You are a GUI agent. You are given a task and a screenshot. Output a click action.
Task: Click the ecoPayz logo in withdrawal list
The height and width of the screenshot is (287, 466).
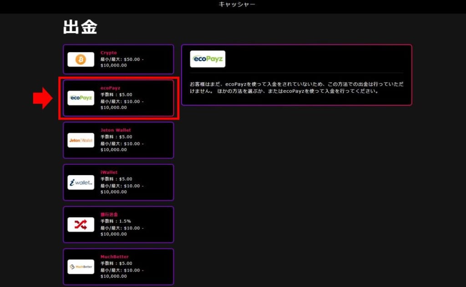coord(81,98)
